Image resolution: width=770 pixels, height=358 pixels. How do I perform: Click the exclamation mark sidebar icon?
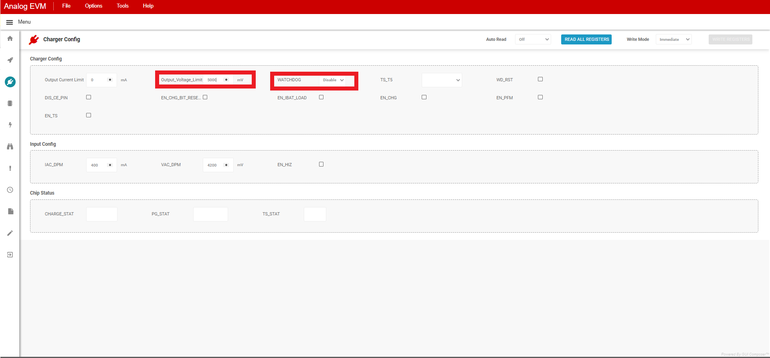10,168
